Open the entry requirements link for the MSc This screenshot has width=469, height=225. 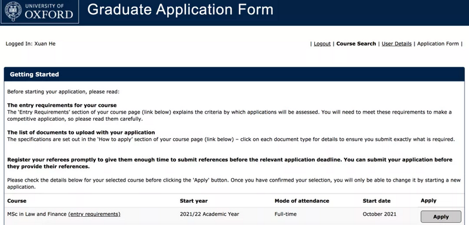click(x=94, y=214)
